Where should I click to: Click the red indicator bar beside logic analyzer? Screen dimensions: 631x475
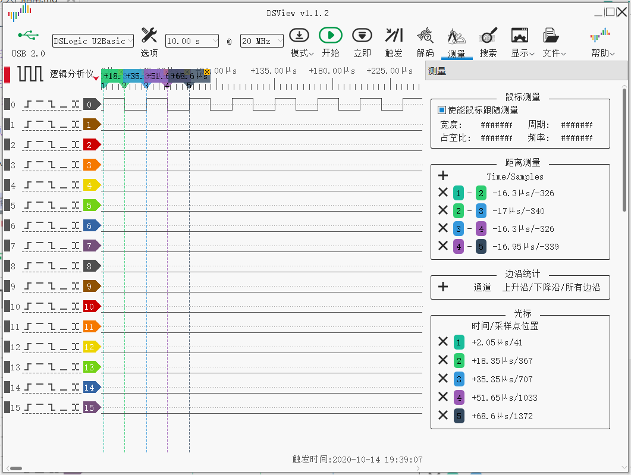point(7,75)
